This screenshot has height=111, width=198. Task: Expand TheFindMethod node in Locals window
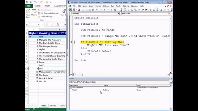click(71, 88)
